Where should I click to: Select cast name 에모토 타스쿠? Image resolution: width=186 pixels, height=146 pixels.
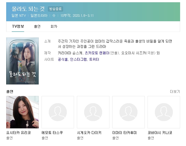coord(52,133)
